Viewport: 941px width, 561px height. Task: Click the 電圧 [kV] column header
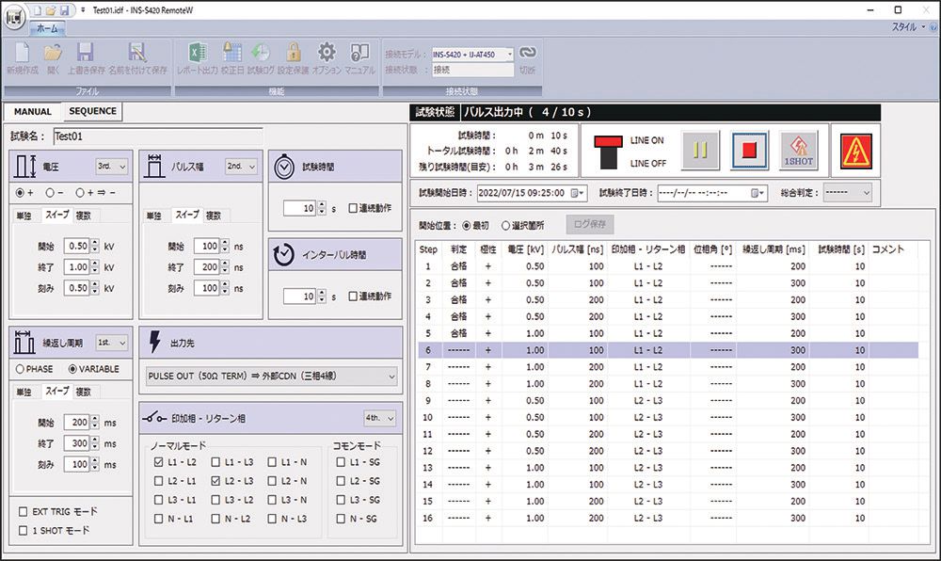pos(525,249)
